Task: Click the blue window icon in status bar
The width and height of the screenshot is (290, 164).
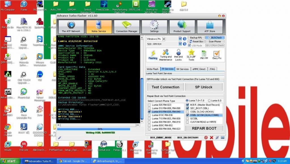Action: coord(223,138)
